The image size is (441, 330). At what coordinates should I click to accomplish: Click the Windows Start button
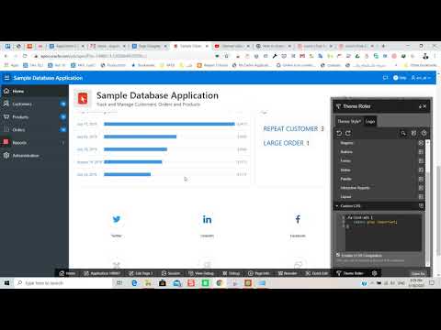click(x=6, y=283)
